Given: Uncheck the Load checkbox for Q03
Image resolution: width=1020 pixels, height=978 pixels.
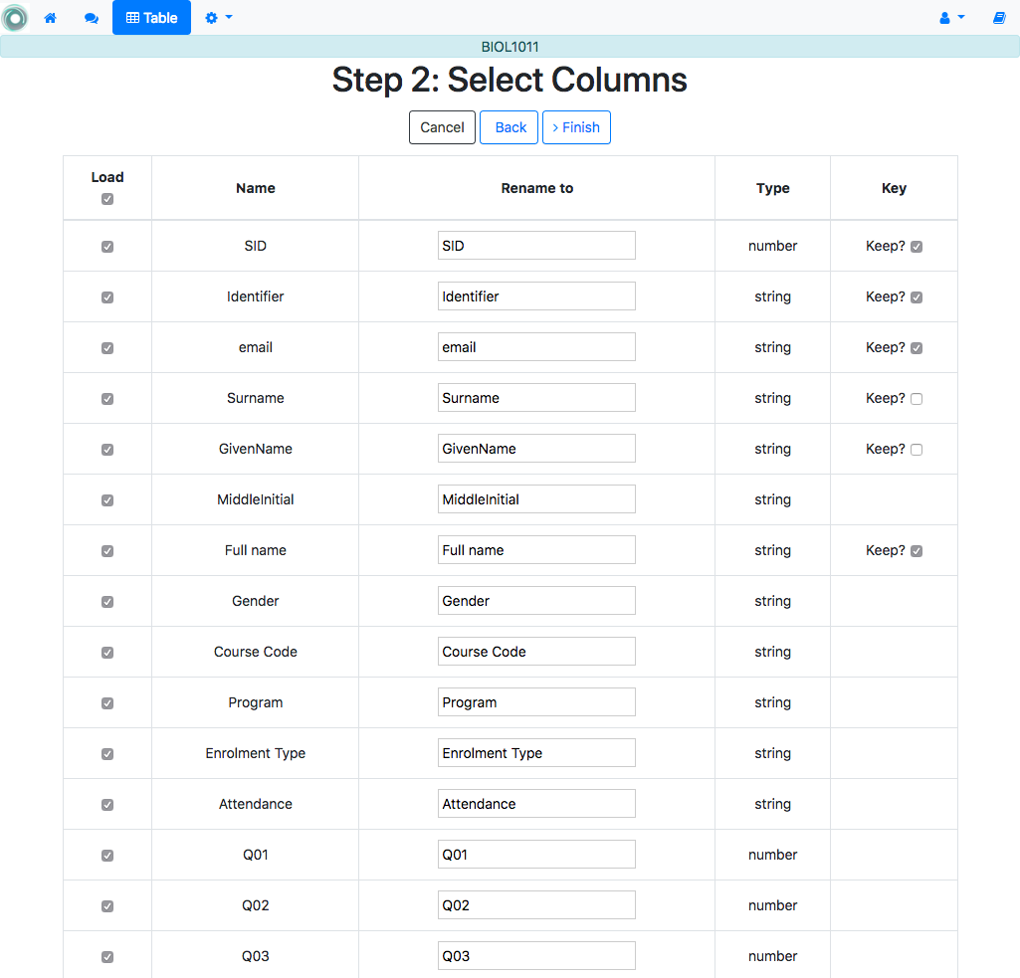Looking at the screenshot, I should 107,956.
